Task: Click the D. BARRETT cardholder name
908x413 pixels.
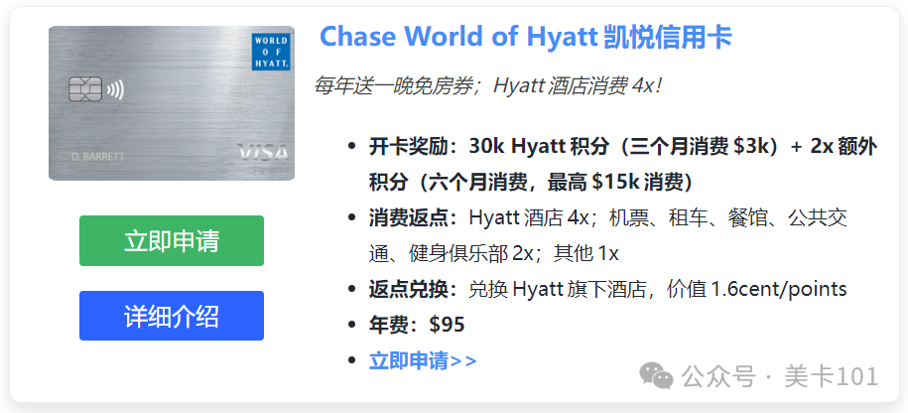Action: click(x=97, y=157)
